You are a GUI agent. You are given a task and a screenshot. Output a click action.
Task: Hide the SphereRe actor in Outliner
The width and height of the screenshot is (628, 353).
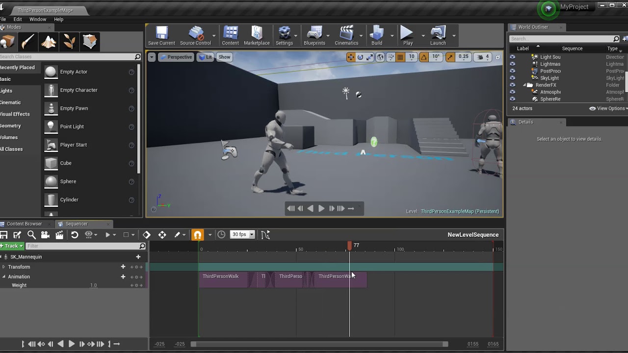tap(513, 99)
